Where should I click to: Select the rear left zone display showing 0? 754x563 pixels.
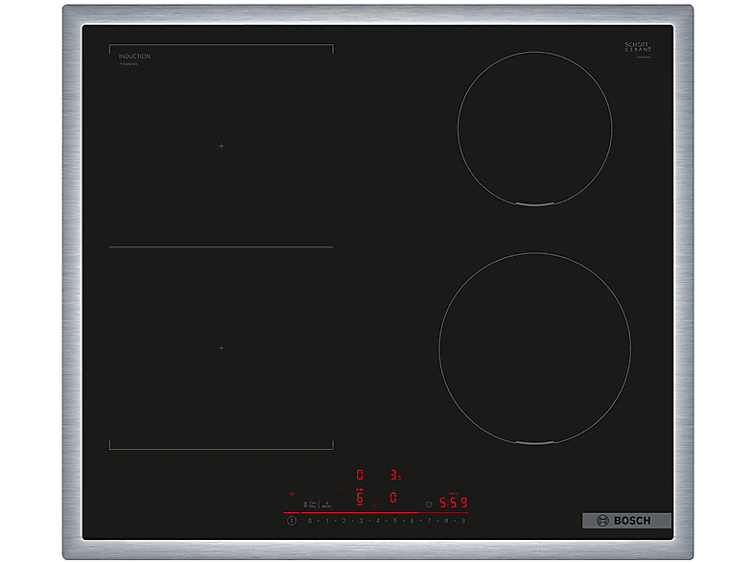pyautogui.click(x=360, y=475)
